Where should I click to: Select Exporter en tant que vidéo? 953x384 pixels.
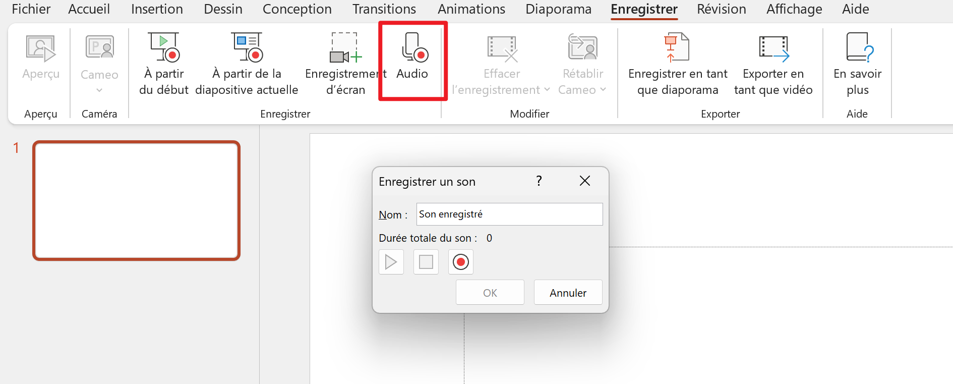[x=773, y=64]
